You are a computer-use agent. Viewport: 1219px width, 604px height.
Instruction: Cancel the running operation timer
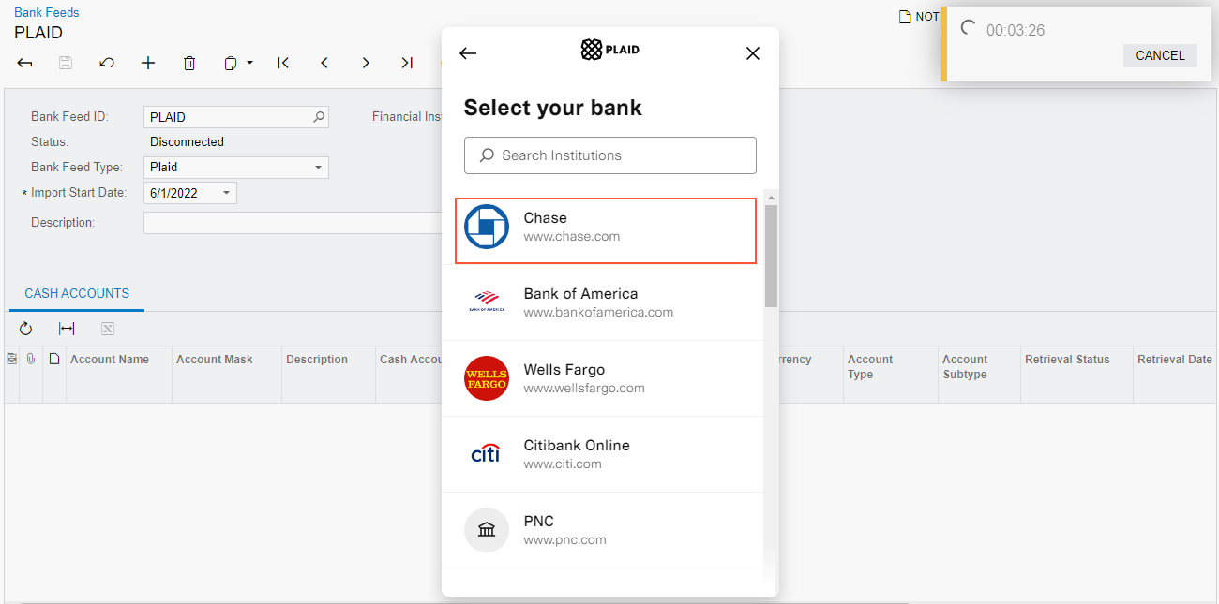1160,55
